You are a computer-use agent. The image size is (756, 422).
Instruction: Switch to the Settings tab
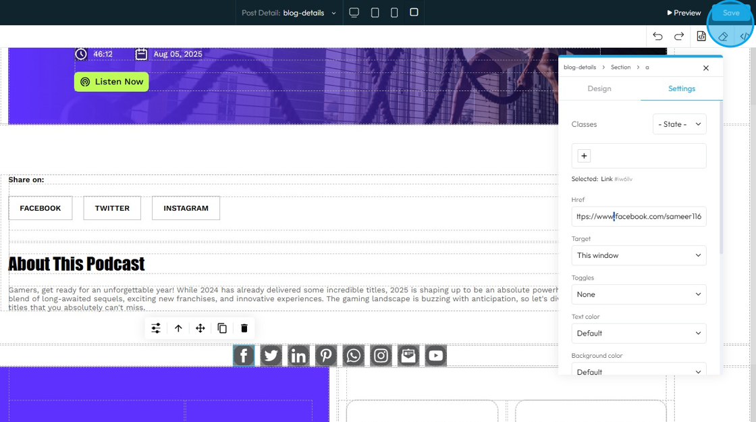click(681, 88)
